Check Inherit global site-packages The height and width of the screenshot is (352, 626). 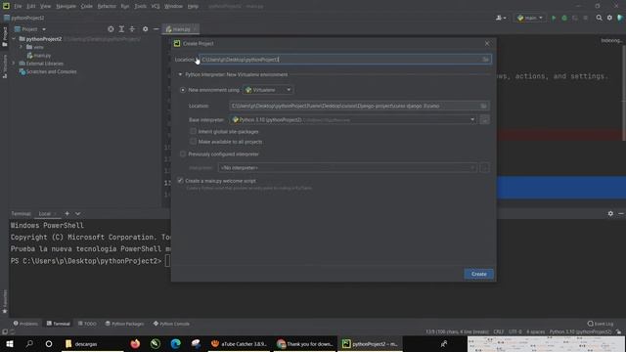pos(194,131)
